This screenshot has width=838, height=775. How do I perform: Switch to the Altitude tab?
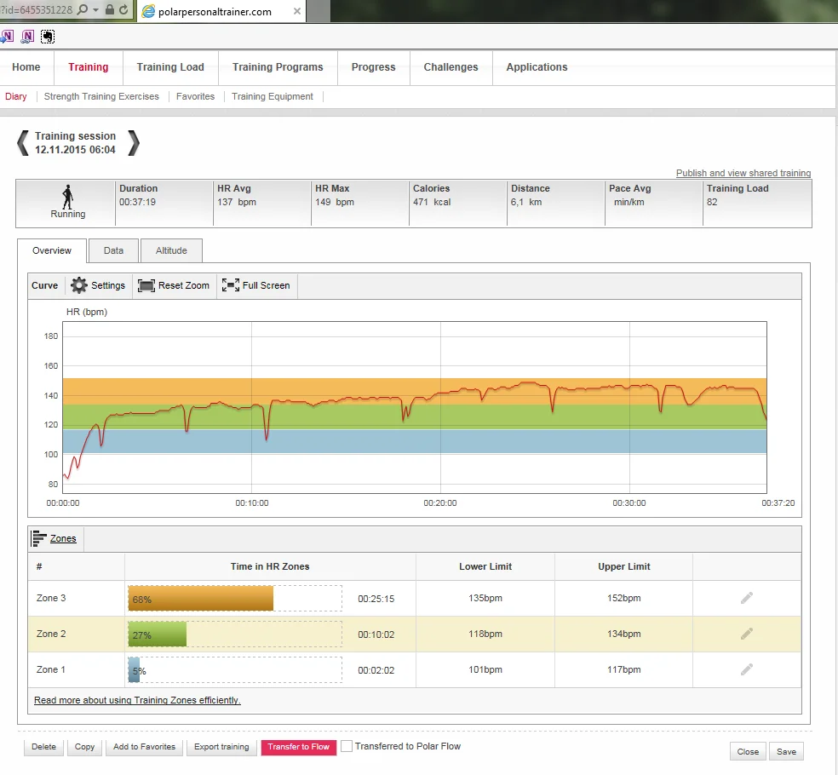pyautogui.click(x=171, y=250)
